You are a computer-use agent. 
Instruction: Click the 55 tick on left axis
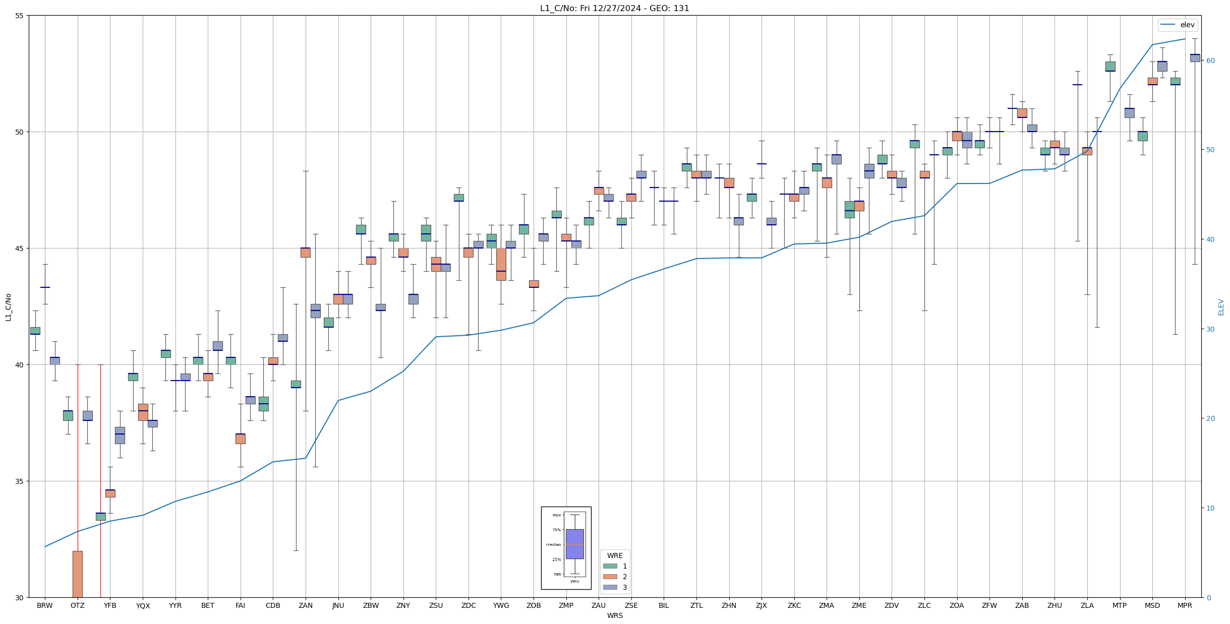tap(20, 16)
